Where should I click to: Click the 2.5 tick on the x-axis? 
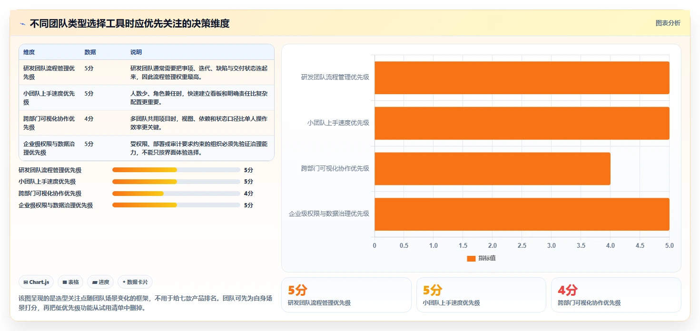click(522, 245)
